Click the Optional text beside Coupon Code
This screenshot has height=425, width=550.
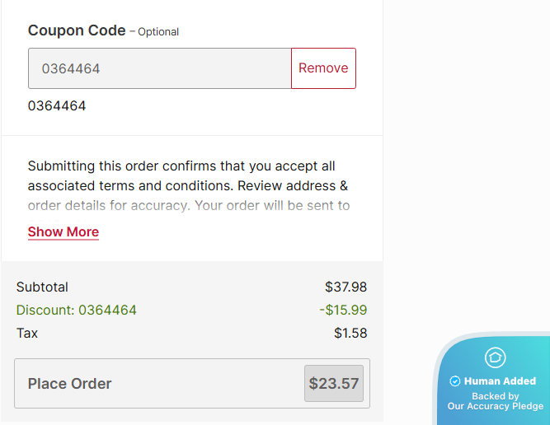[x=158, y=32]
